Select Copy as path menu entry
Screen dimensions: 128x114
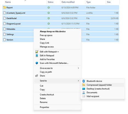click(46, 72)
